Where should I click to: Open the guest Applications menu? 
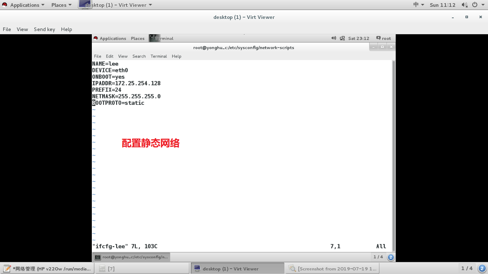click(x=113, y=38)
